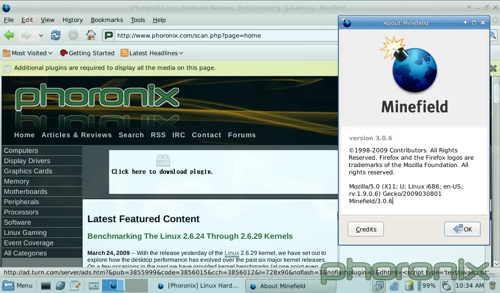Expand the Latest Headlines dropdown chevron
The image size is (500, 293).
pyautogui.click(x=181, y=53)
